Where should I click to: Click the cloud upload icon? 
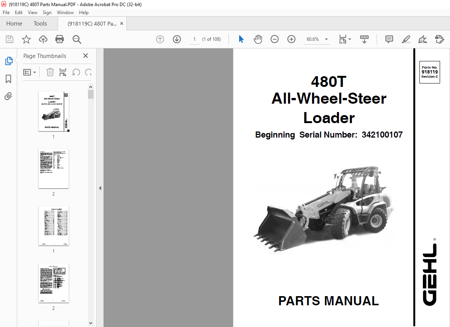coord(43,39)
